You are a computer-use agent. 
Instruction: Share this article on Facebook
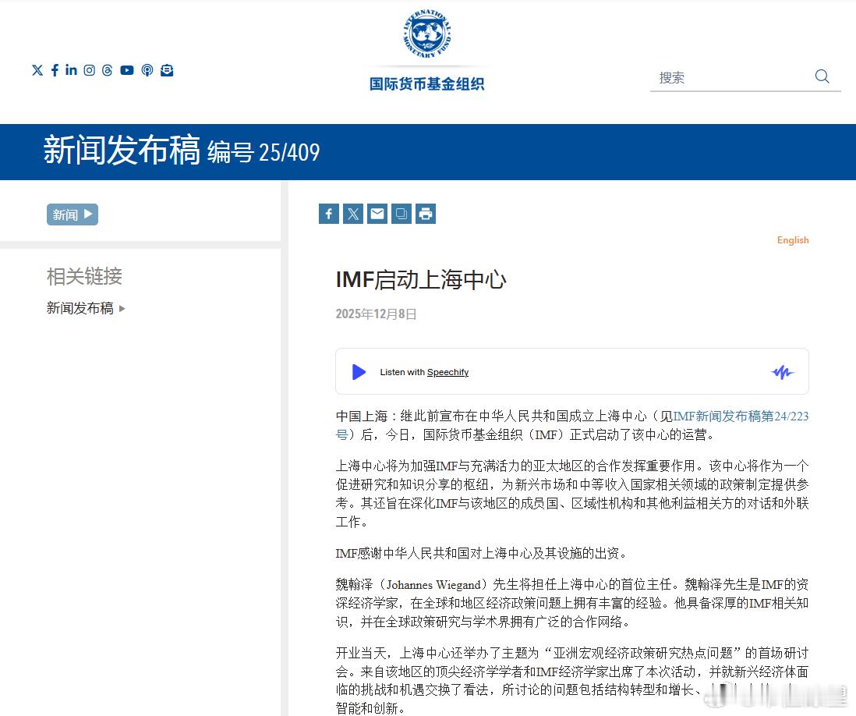[328, 213]
